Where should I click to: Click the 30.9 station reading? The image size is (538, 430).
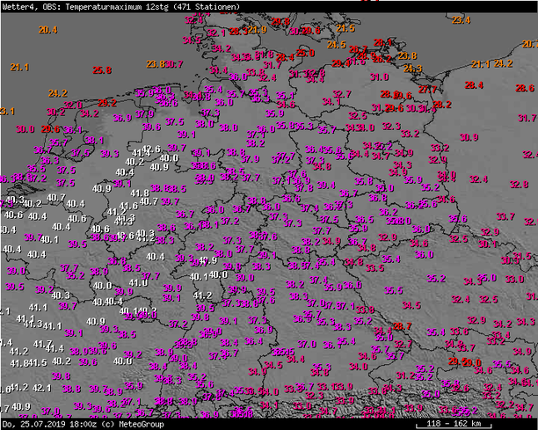(x=468, y=137)
